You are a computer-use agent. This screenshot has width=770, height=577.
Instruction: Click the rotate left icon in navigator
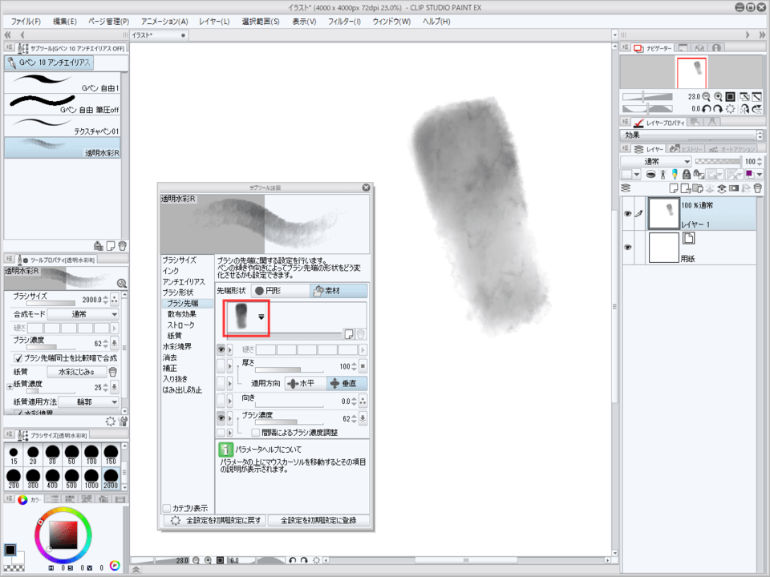pos(706,108)
